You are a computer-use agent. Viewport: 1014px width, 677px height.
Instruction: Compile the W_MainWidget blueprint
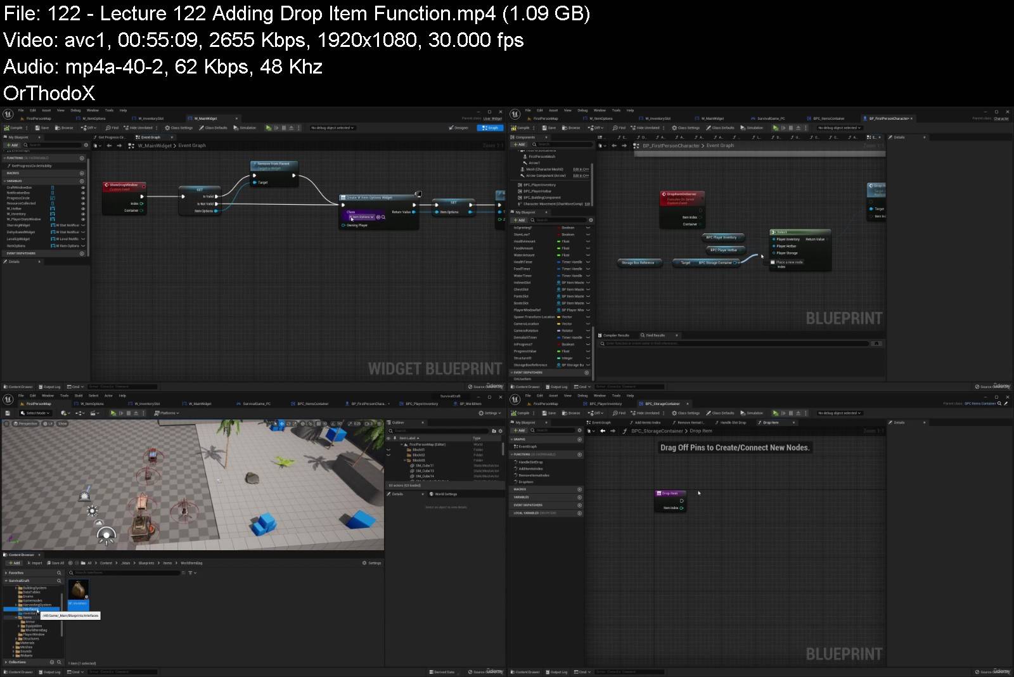click(13, 127)
